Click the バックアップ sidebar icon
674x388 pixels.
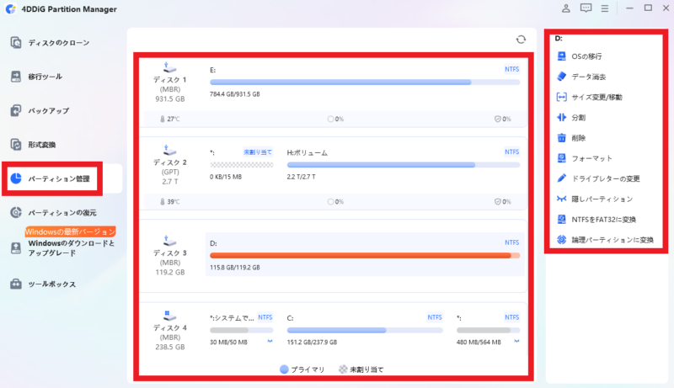coord(16,110)
